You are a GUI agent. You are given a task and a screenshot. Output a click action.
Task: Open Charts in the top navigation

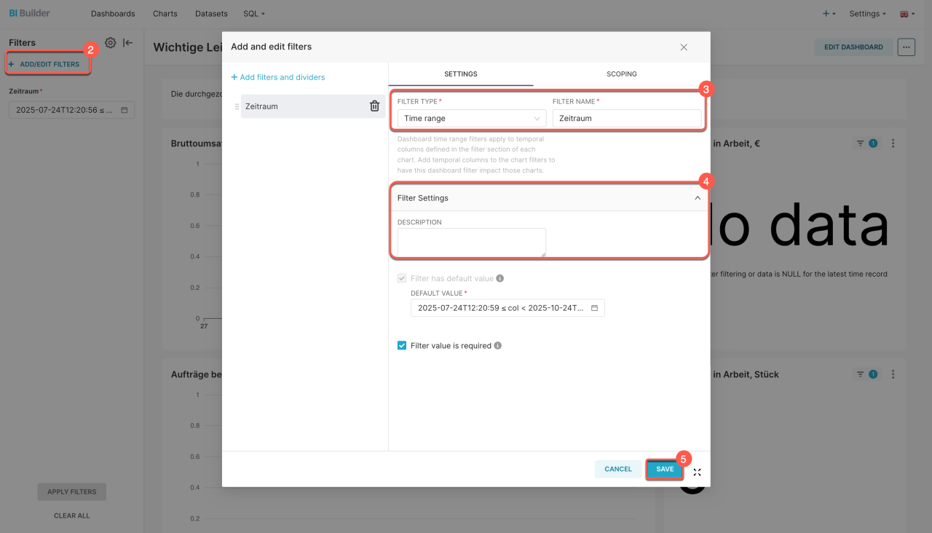click(x=165, y=14)
